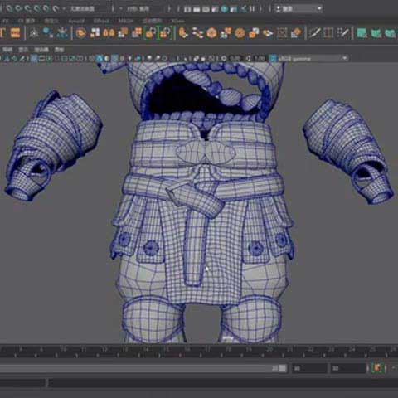Image resolution: width=398 pixels, height=398 pixels.
Task: Switch to the MASH shelf tab
Action: pyautogui.click(x=125, y=21)
